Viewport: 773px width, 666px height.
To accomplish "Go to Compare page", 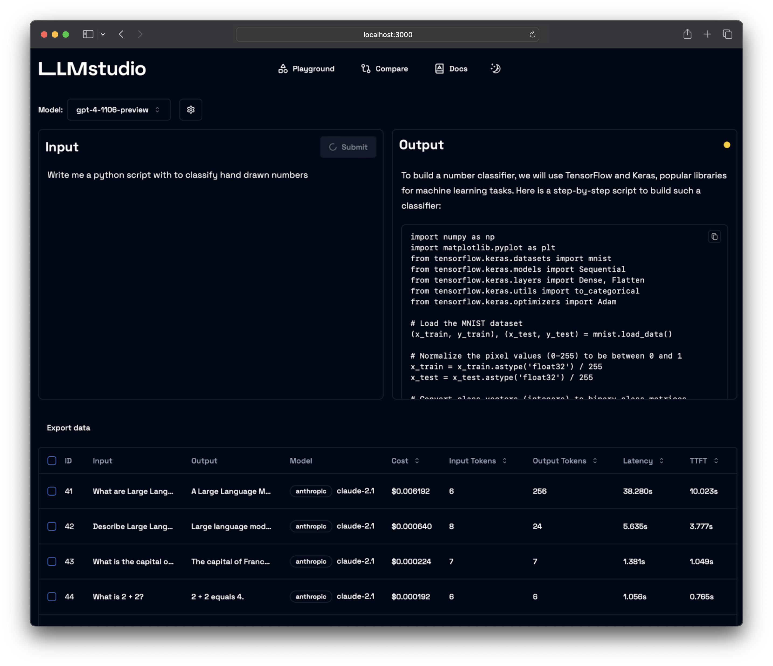I will (385, 69).
